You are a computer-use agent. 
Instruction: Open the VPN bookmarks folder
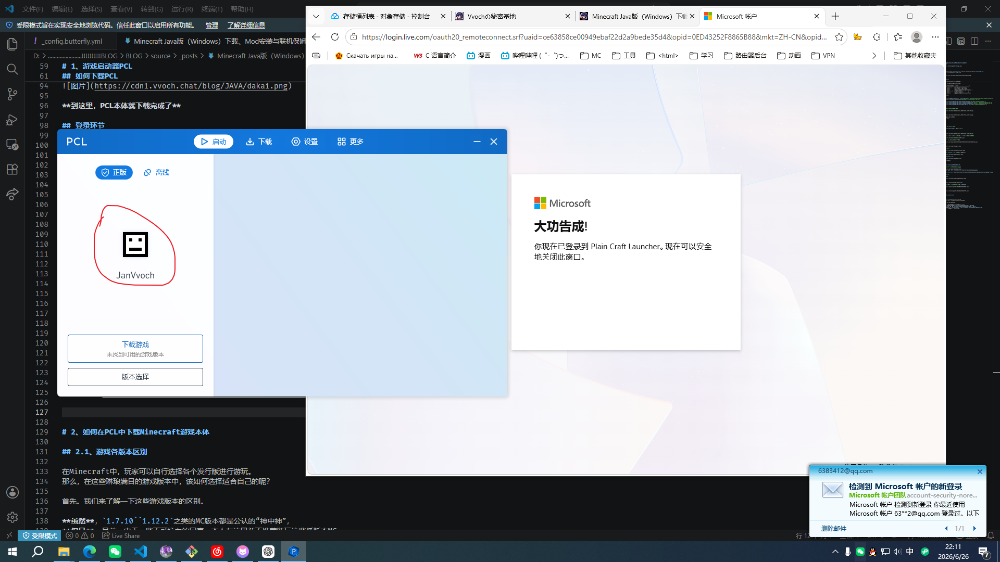click(x=823, y=56)
